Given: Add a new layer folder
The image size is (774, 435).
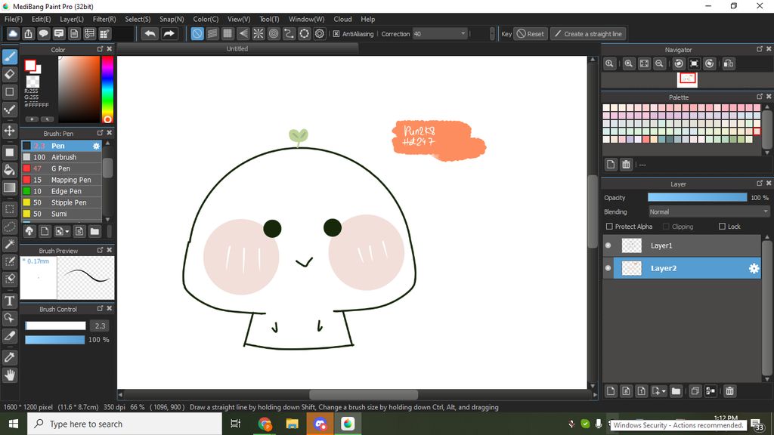Looking at the screenshot, I should [676, 391].
